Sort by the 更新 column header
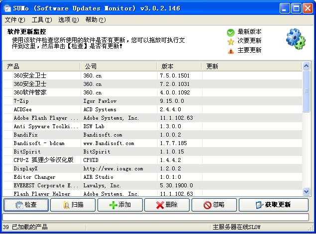Screen dimensions: 316x234 click(x=251, y=67)
